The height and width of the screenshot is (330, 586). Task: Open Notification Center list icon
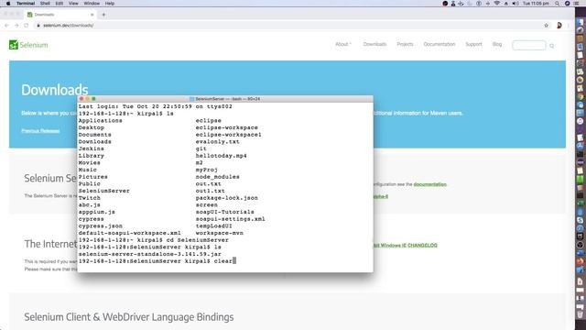(x=577, y=4)
